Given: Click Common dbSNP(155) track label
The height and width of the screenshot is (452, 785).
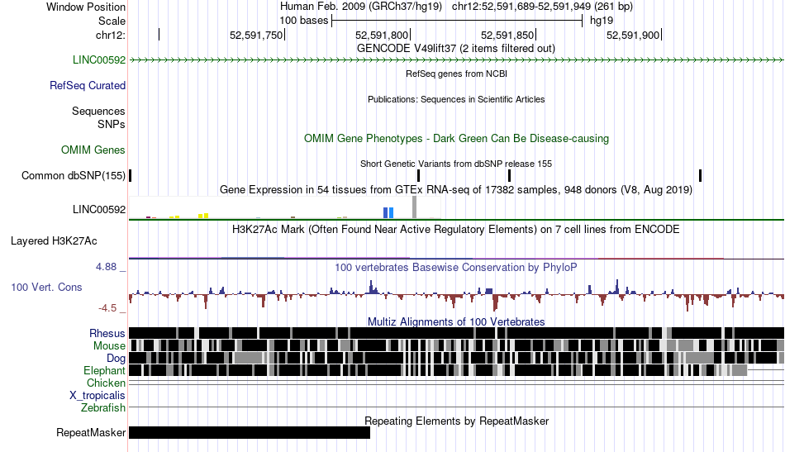Looking at the screenshot, I should 74,176.
